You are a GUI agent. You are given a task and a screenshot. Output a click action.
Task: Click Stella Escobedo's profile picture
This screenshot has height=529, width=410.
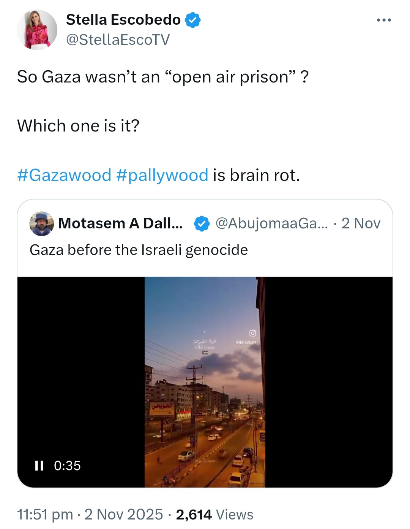click(37, 29)
